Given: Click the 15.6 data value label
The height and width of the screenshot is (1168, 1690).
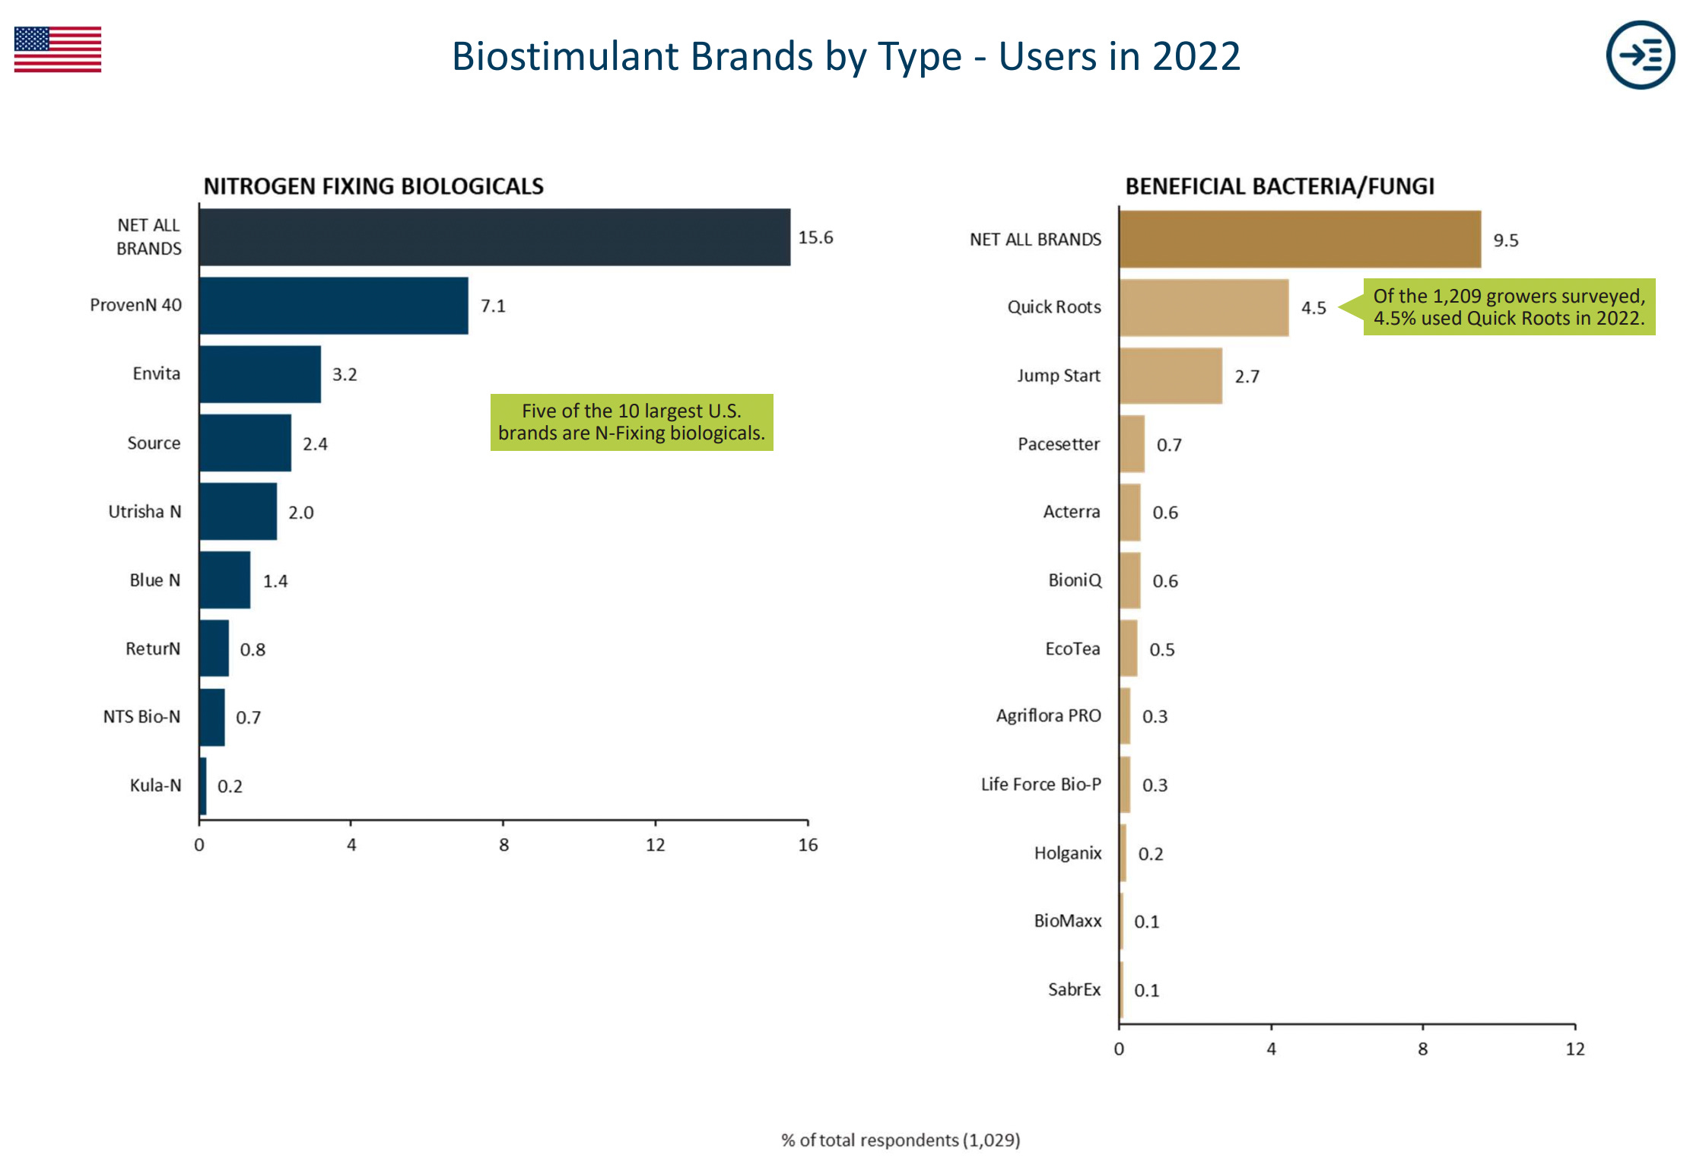Looking at the screenshot, I should tap(815, 236).
